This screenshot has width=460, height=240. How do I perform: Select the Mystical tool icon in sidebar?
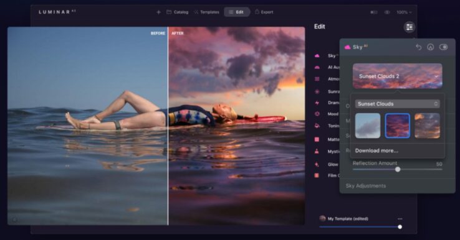(317, 151)
